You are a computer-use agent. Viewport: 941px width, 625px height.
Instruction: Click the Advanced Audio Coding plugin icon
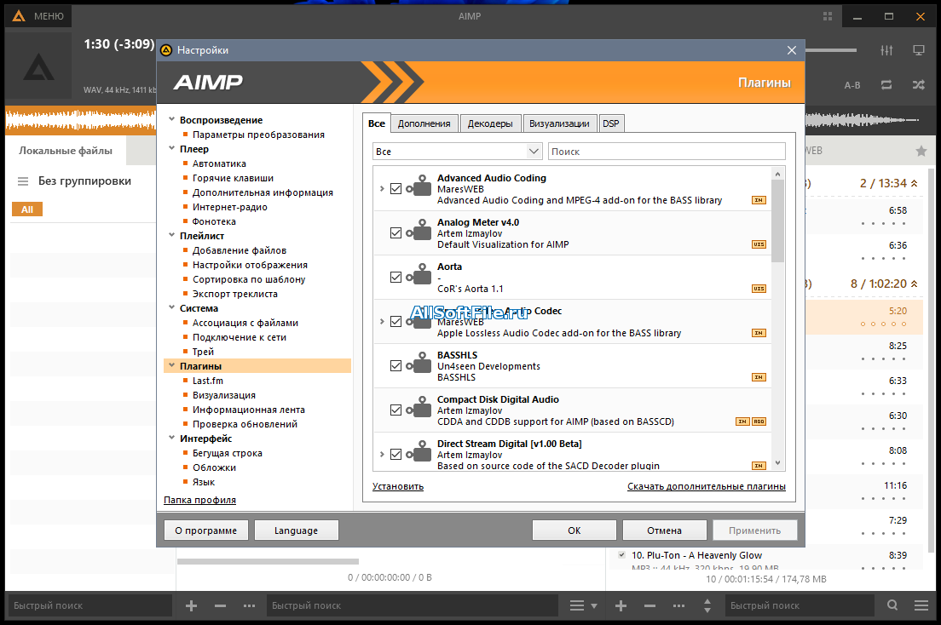pos(419,186)
